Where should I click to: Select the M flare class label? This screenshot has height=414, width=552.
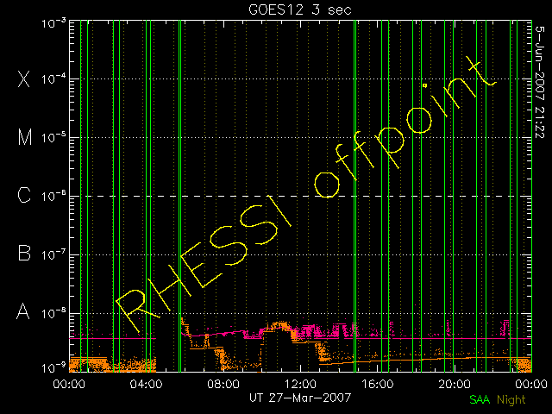25,137
